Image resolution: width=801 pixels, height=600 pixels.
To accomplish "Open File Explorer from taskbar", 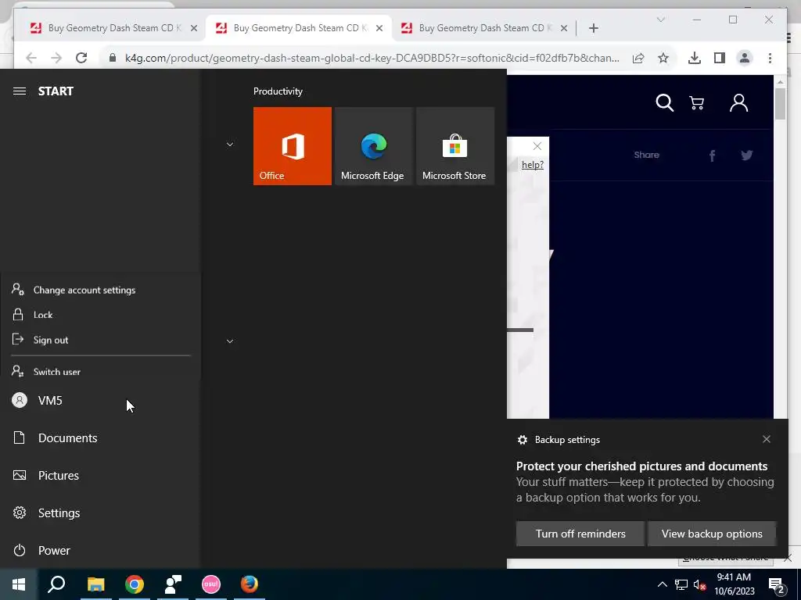I will [x=95, y=584].
